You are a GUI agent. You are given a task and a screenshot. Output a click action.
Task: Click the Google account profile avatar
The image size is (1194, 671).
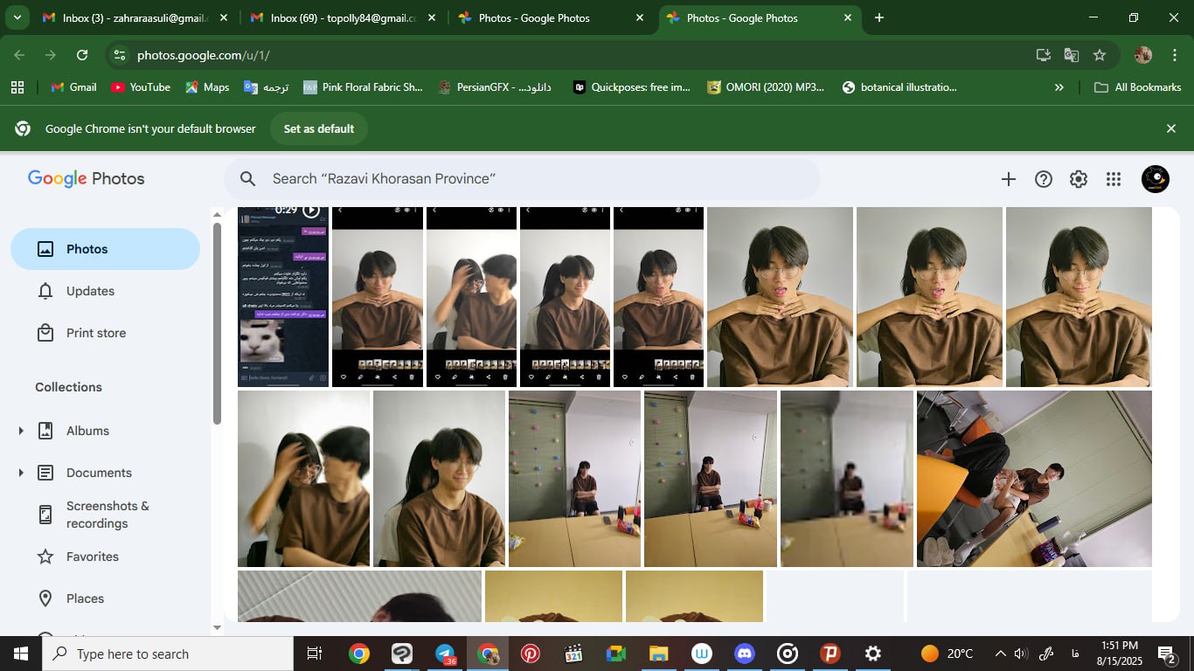[1155, 179]
